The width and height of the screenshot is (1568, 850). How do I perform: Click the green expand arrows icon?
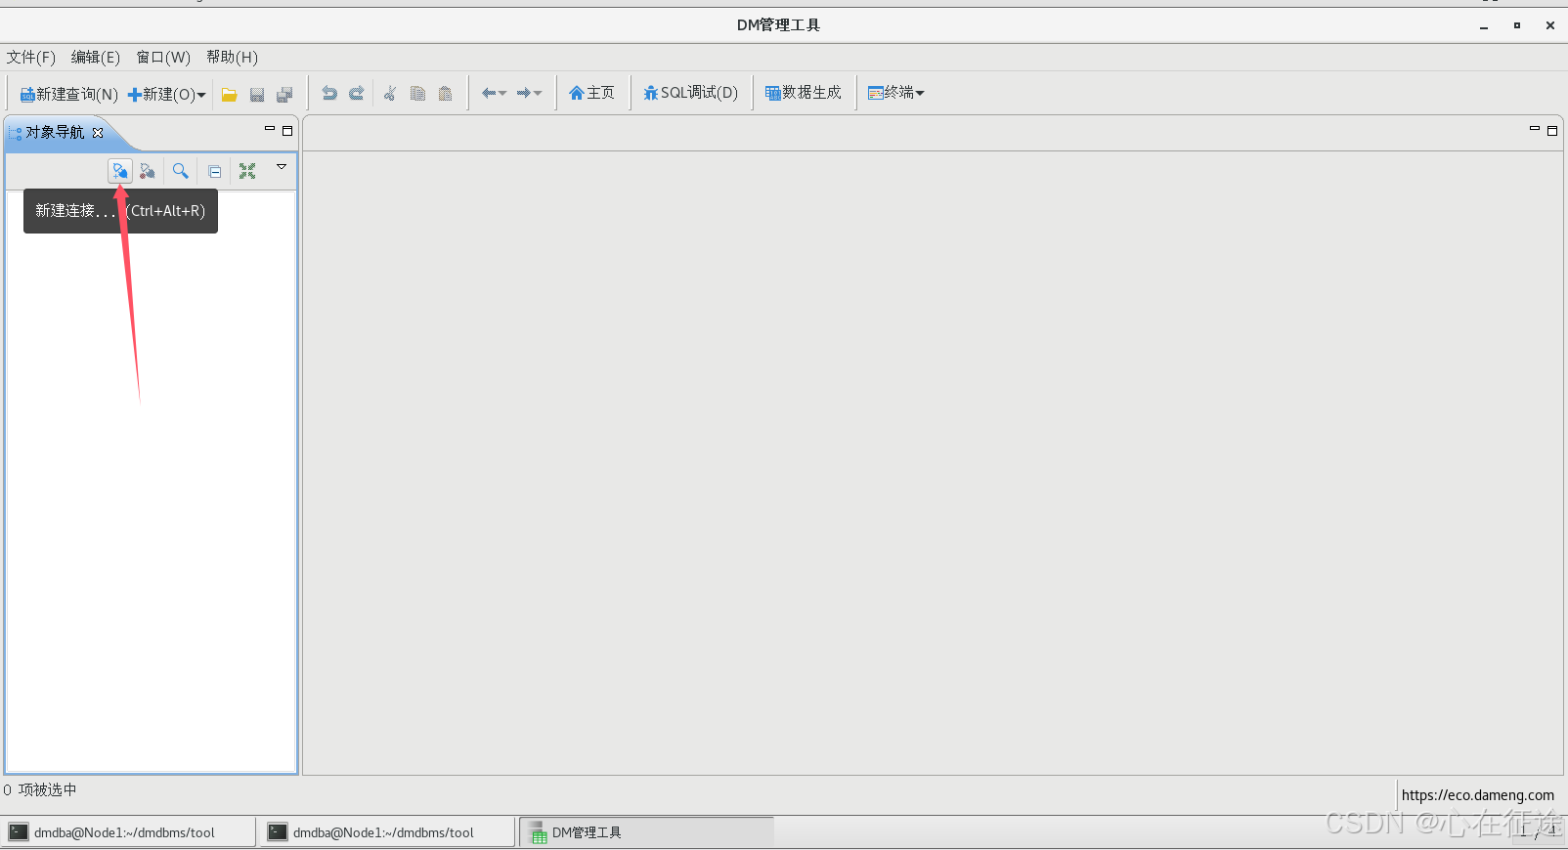click(x=247, y=171)
